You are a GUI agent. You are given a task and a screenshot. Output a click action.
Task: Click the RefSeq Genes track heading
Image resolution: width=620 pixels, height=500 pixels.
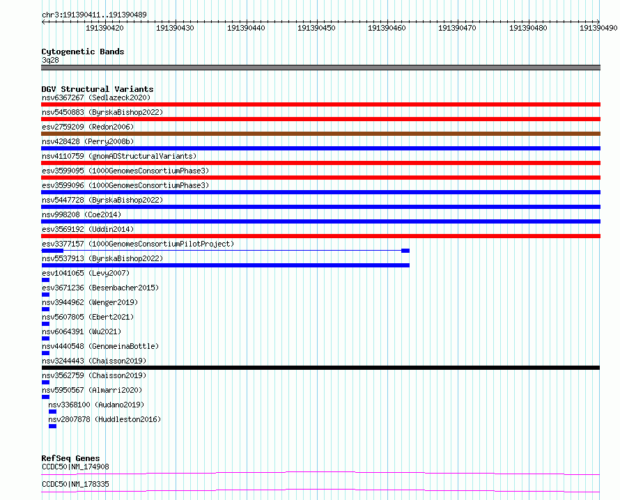click(x=70, y=458)
